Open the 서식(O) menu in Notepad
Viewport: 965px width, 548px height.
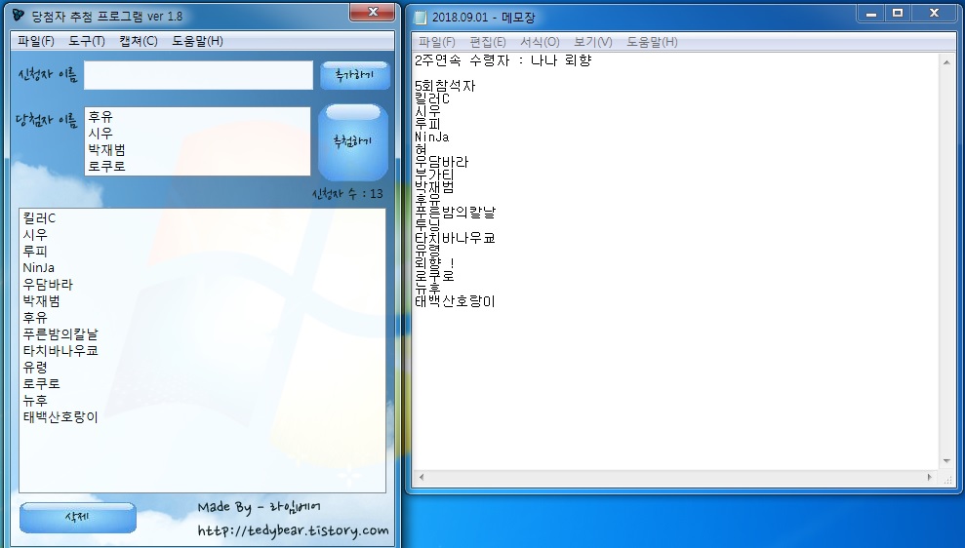pos(540,42)
